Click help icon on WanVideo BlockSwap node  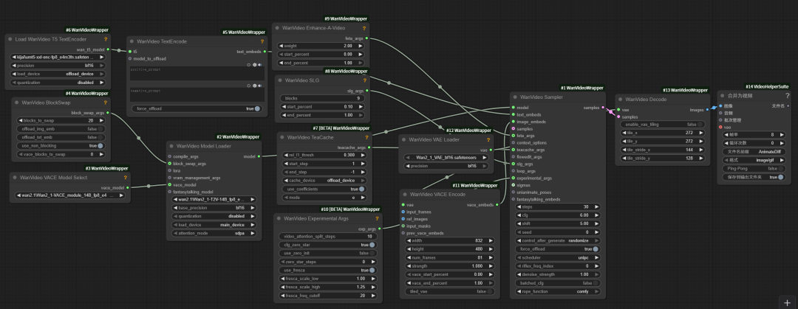click(105, 103)
